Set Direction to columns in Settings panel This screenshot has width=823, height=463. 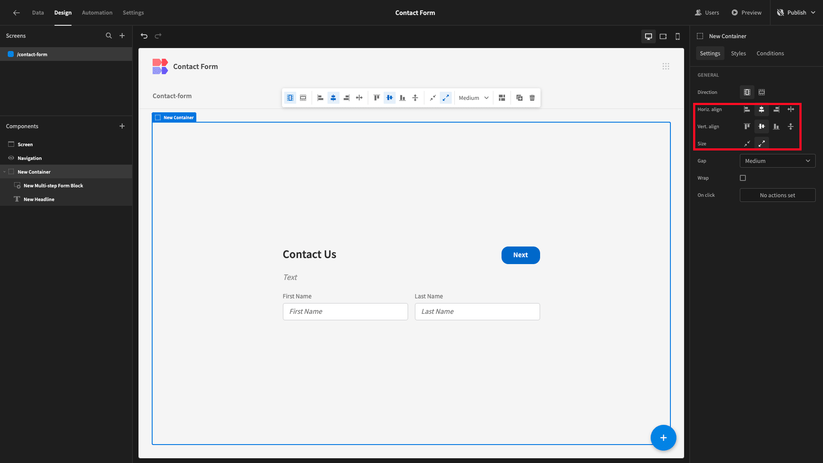tap(747, 92)
